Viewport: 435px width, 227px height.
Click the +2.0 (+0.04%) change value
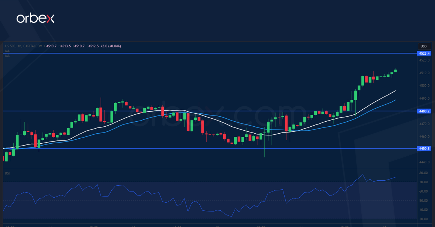point(111,46)
